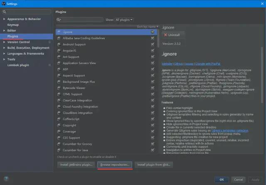Toggle the AngularJS plugin checkbox
This screenshot has width=266, height=185.
153,51
